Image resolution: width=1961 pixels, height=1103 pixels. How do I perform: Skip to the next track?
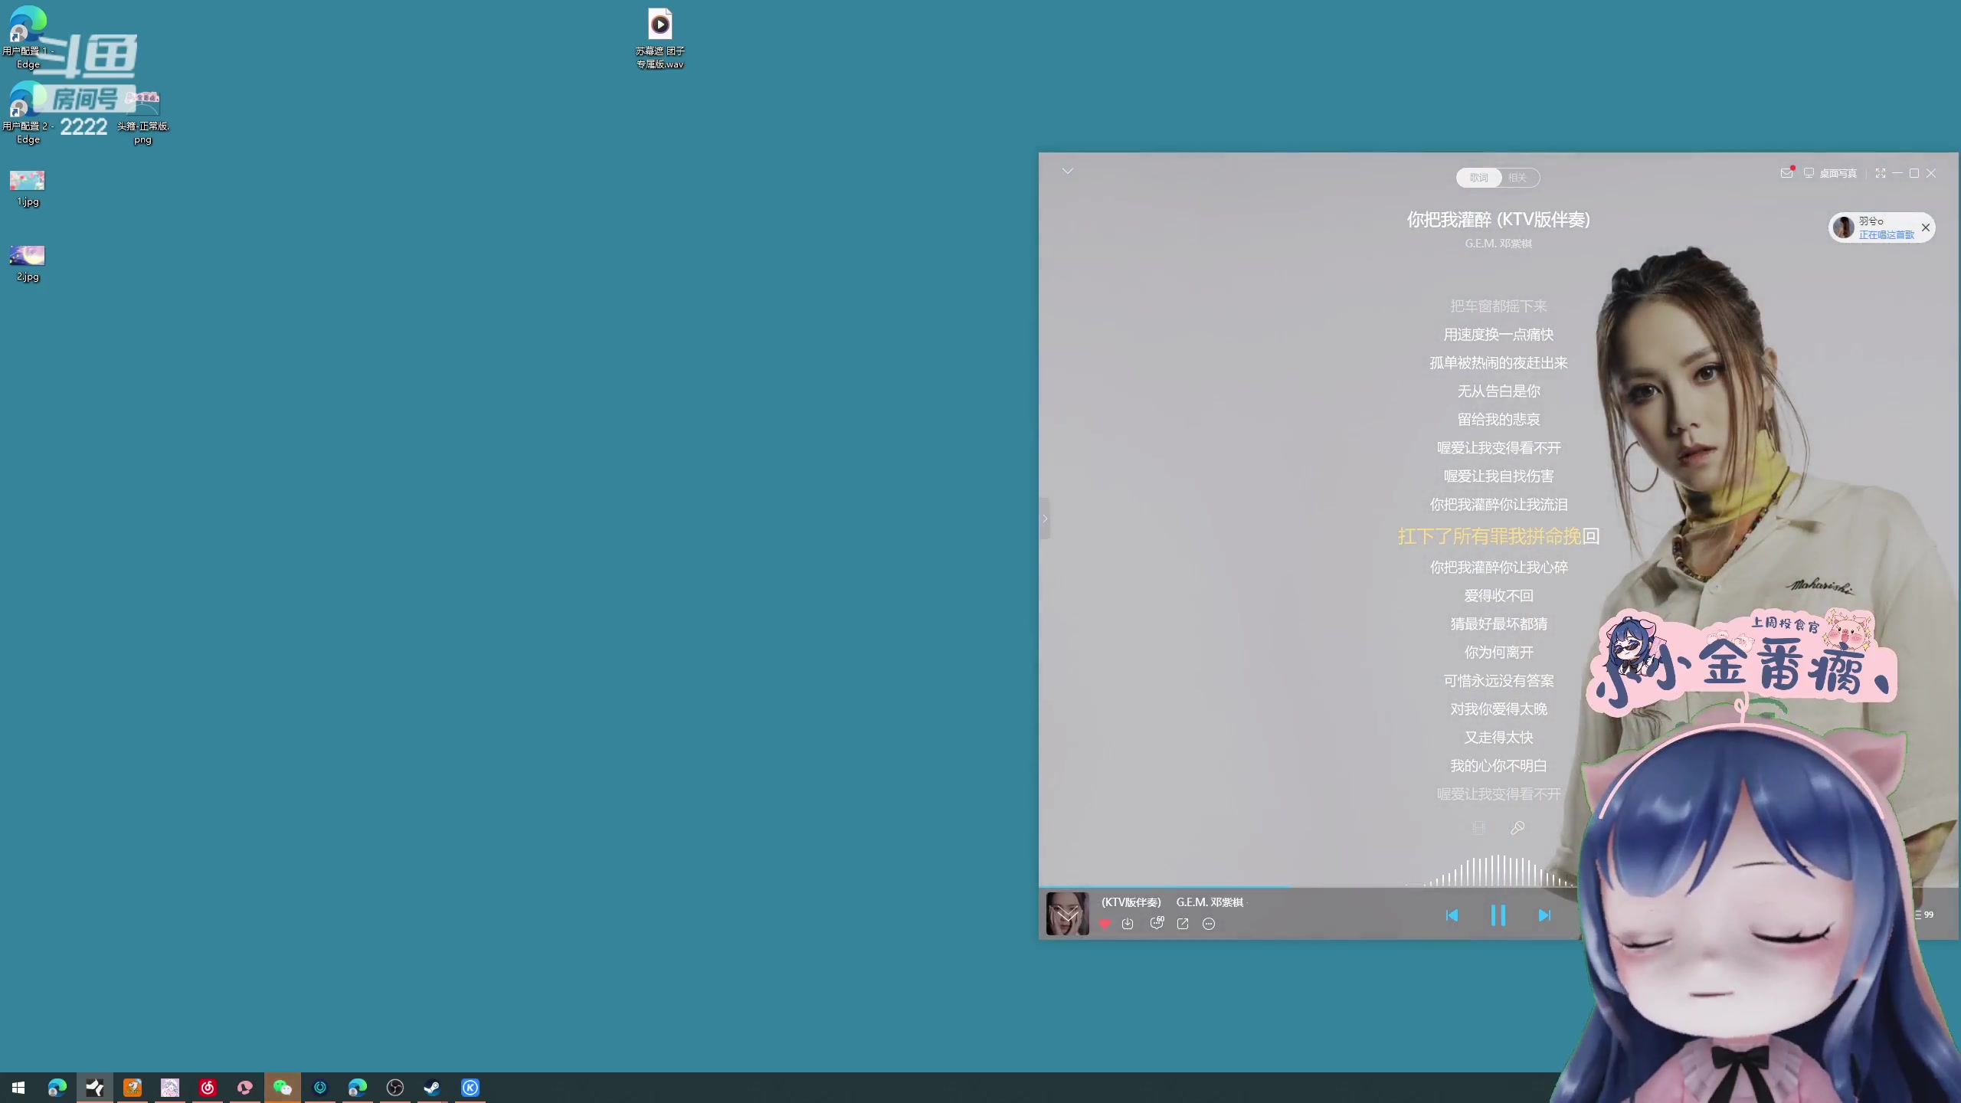click(1544, 915)
